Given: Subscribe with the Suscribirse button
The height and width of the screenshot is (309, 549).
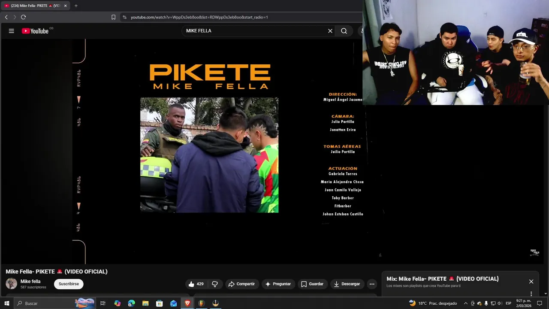Looking at the screenshot, I should [69, 284].
